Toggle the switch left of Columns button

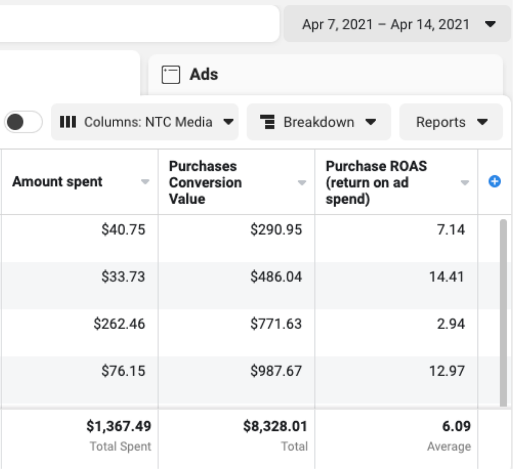click(23, 122)
